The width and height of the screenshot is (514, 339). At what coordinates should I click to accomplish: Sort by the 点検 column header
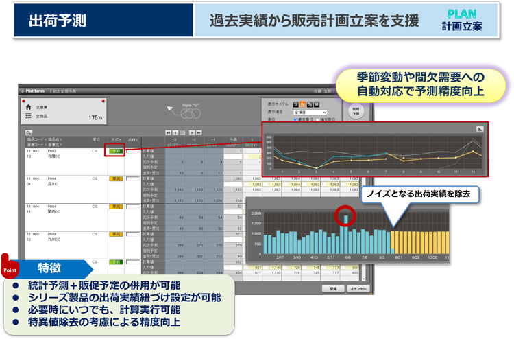coord(133,140)
